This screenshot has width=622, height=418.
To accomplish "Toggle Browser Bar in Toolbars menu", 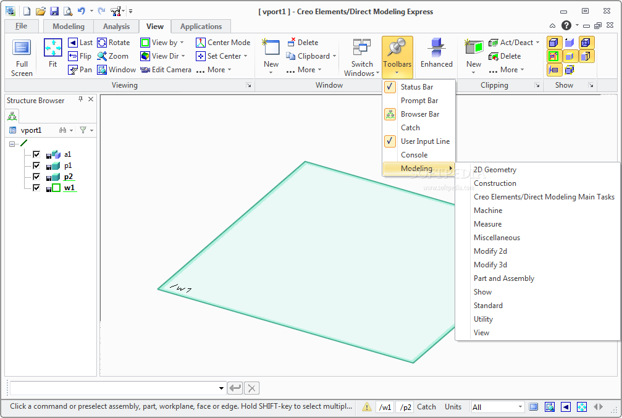I will tap(419, 114).
